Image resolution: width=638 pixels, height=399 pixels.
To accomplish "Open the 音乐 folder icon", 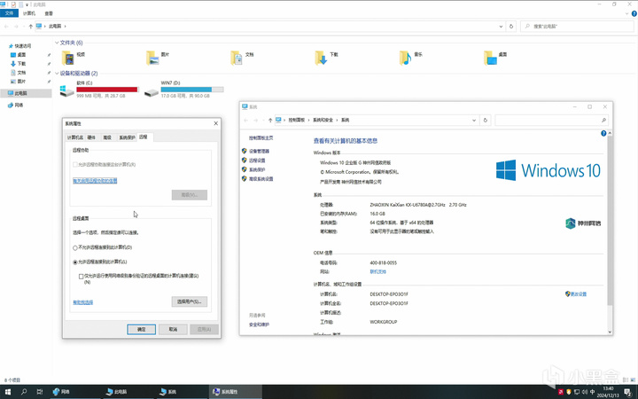I will (406, 58).
